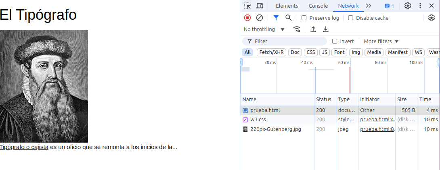Click the Gutenberg portrait image on the page
This screenshot has height=170, width=440.
pyautogui.click(x=44, y=86)
